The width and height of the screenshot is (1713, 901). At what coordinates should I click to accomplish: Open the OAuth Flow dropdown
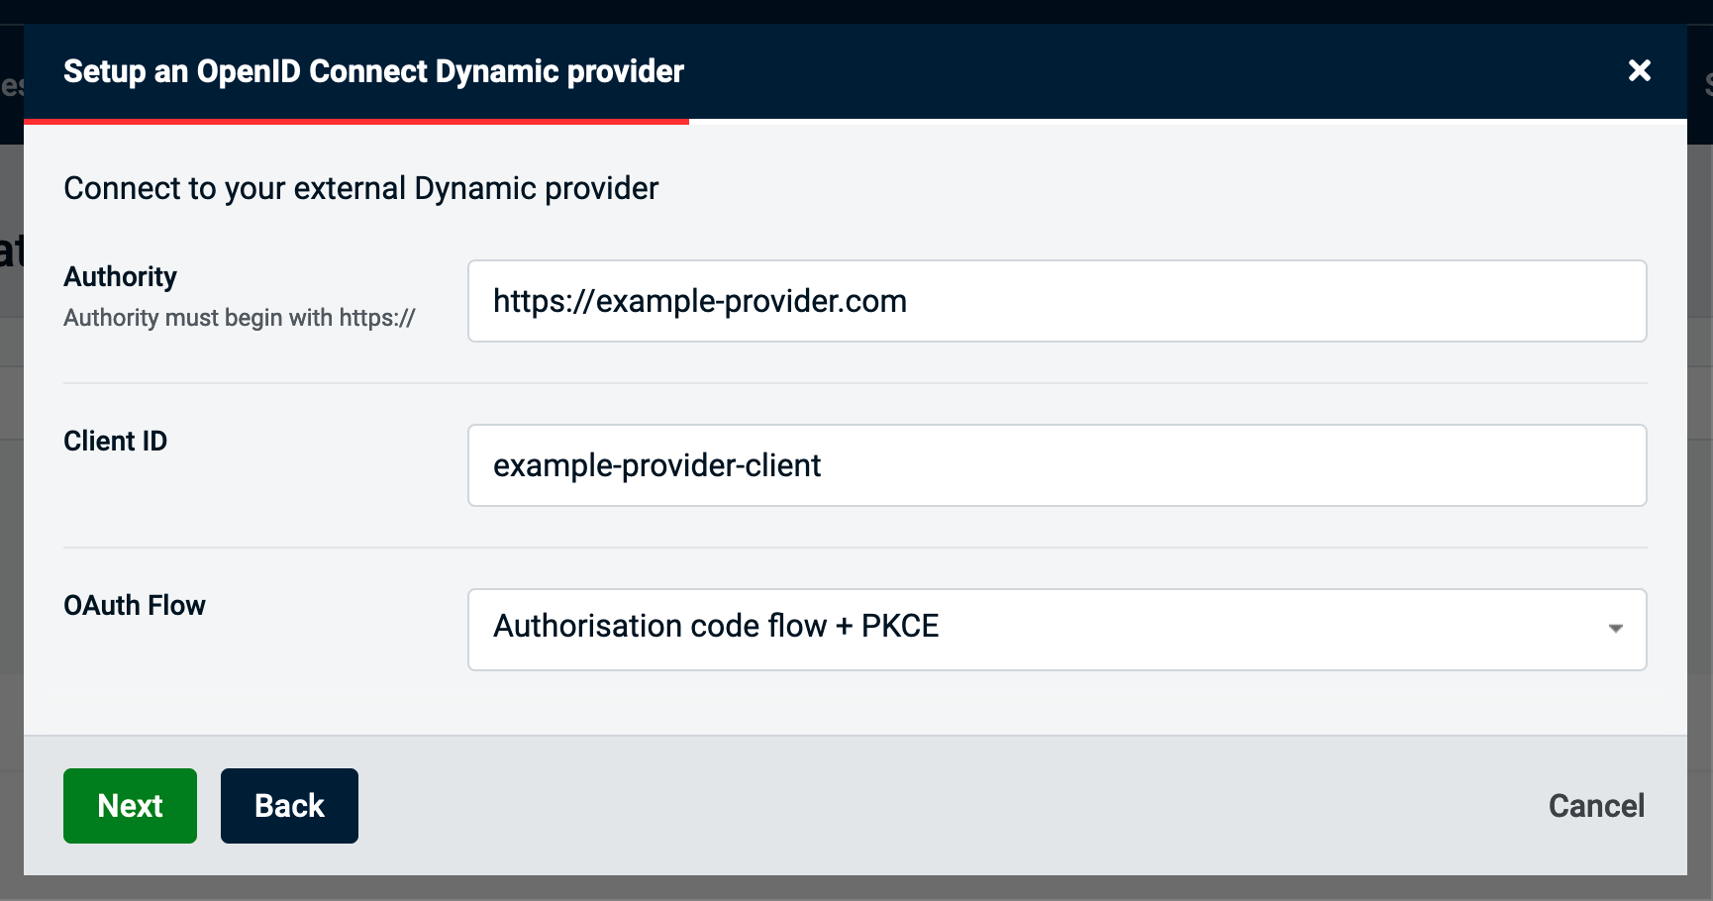1057,630
